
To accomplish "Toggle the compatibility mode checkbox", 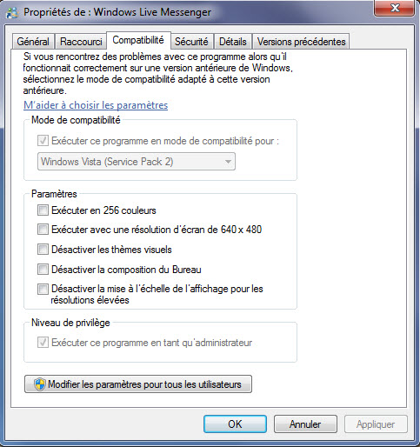I will pyautogui.click(x=43, y=141).
